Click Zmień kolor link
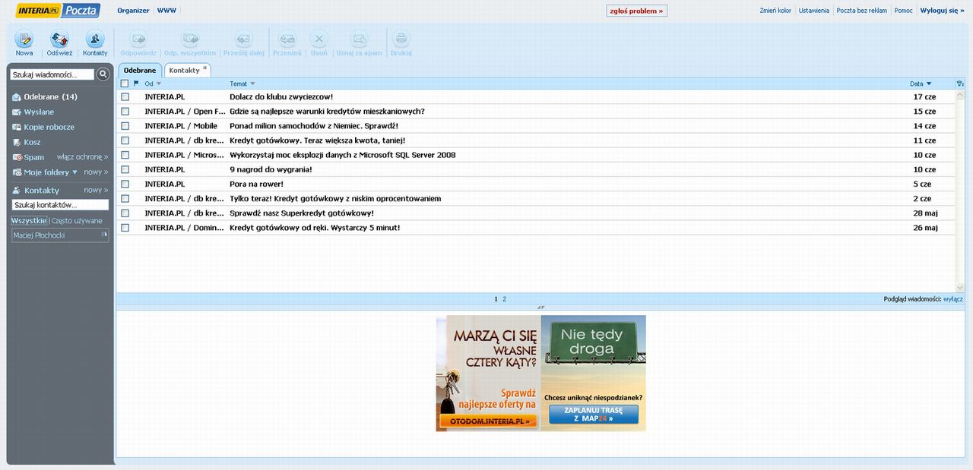The image size is (973, 470). pyautogui.click(x=775, y=11)
